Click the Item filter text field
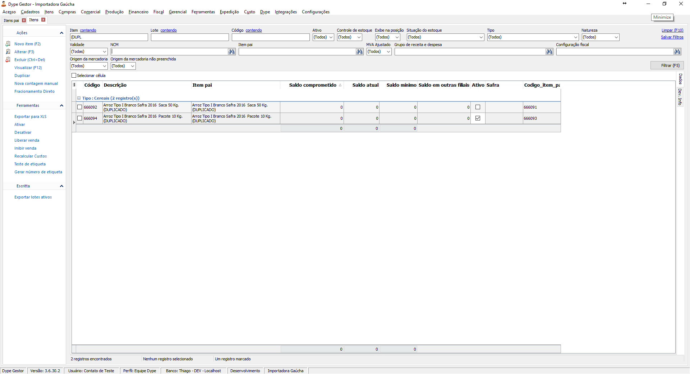This screenshot has height=374, width=690. coord(109,37)
